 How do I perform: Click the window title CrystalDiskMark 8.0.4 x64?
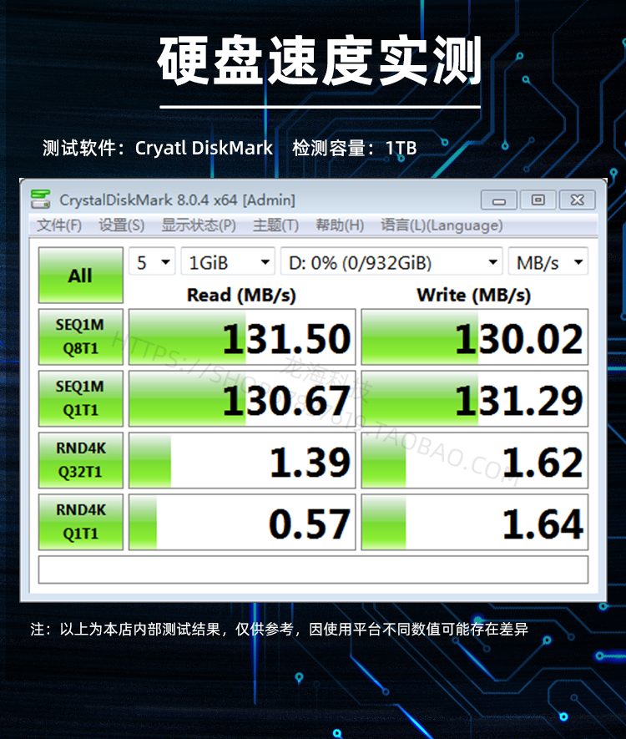(x=177, y=200)
